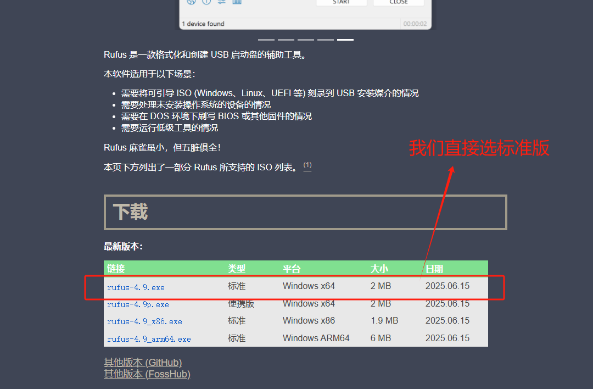Download the rufus-4.9.exe standard version
This screenshot has height=389, width=593.
[136, 287]
